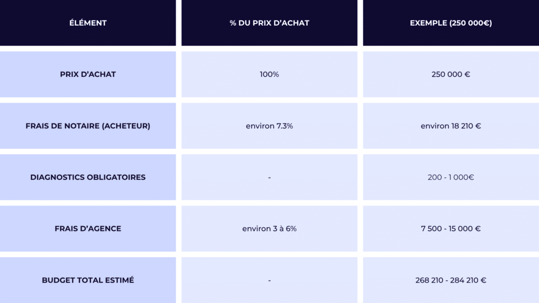Click the environ 3 à 6% cell
This screenshot has height=303, width=539.
[269, 228]
